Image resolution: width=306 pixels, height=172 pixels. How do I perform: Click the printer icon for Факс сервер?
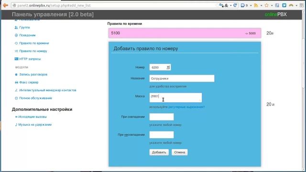tap(16, 83)
